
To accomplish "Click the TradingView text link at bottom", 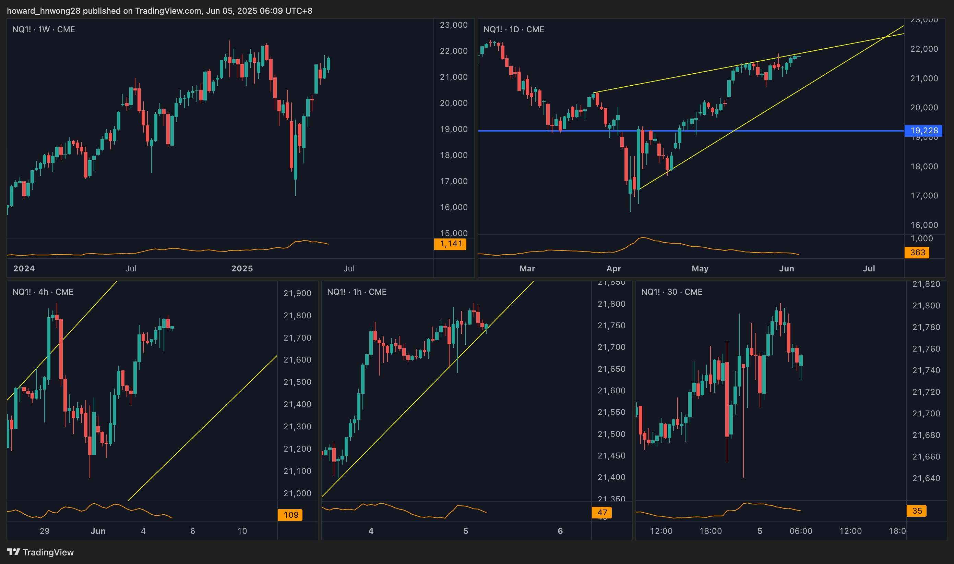I will click(x=48, y=552).
